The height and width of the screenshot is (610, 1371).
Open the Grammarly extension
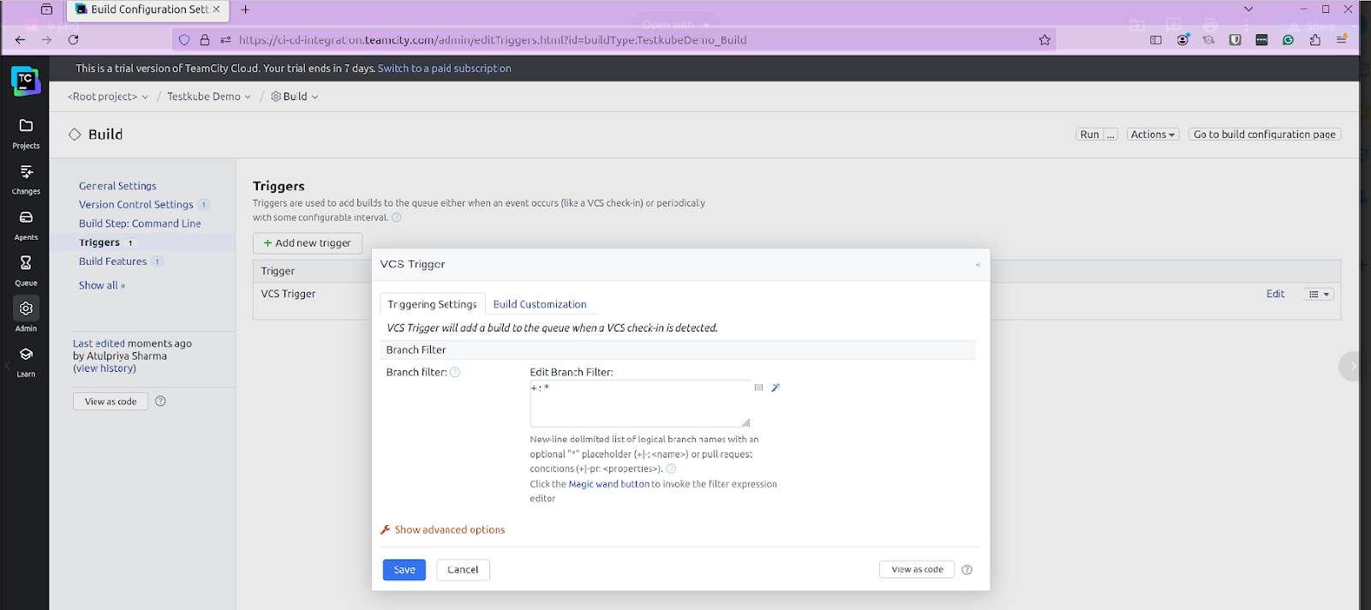(1288, 39)
